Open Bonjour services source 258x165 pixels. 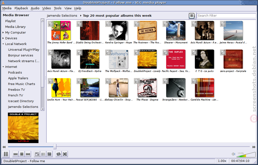point(21,55)
